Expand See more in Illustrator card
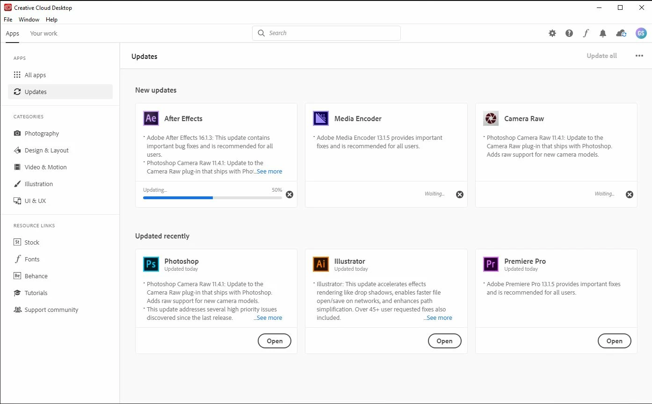Screen dimensions: 652x404 tap(438, 317)
